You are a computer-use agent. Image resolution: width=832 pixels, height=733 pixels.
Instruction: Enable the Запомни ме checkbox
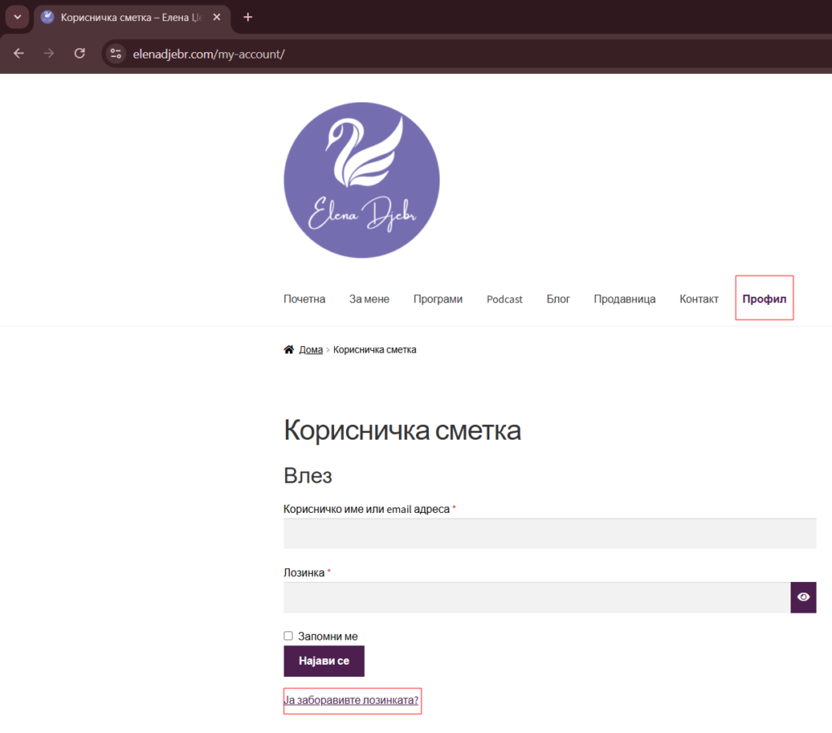click(288, 636)
